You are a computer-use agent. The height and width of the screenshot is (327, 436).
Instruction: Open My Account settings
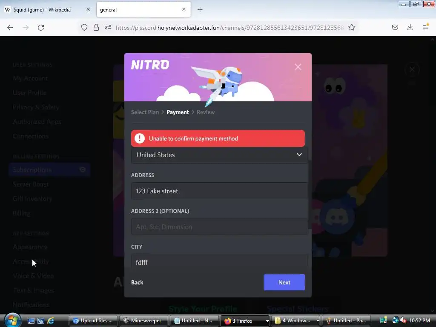(30, 78)
